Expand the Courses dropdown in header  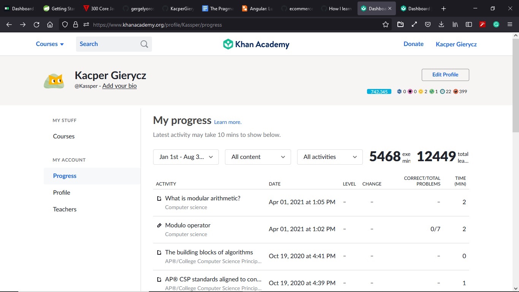(x=50, y=44)
